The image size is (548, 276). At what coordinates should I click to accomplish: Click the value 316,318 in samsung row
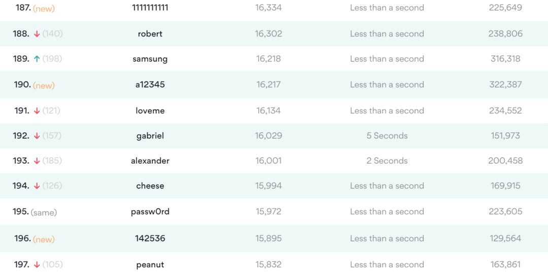[505, 59]
